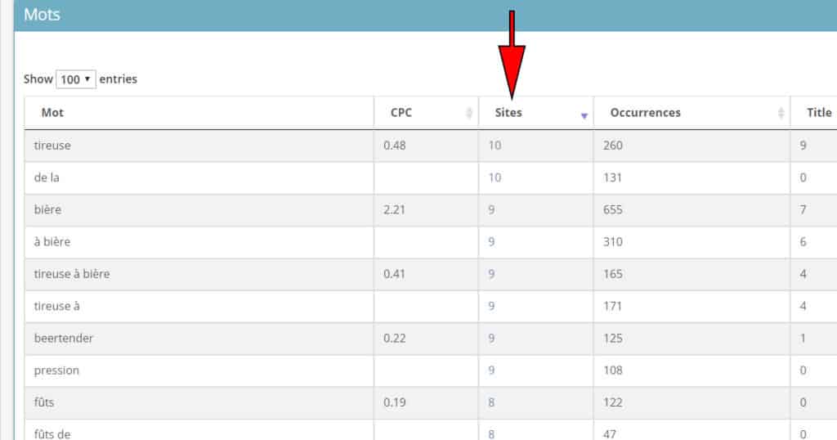Click the Occurrences column sort arrows icon
Image resolution: width=837 pixels, height=440 pixels.
click(781, 113)
